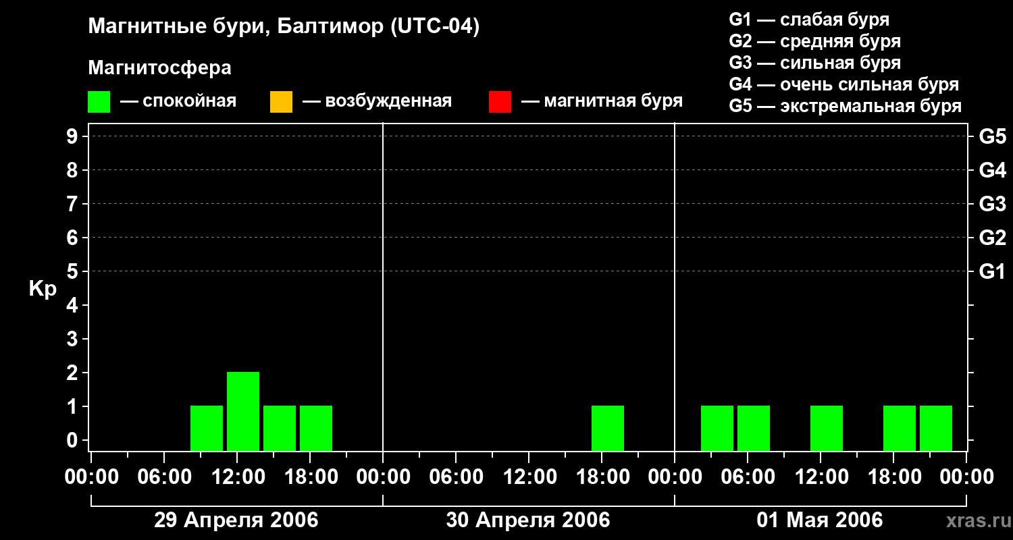Click the '29 Апреля 2006' date label
The height and width of the screenshot is (540, 1013).
tap(236, 520)
